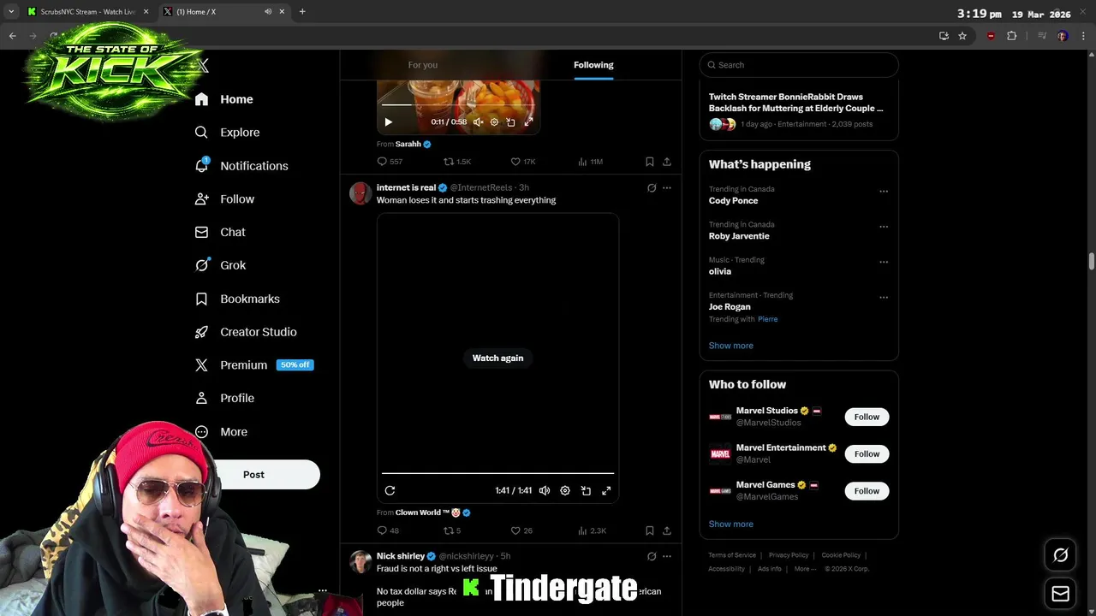Follow Marvel Entertainment
This screenshot has width=1096, height=616.
pyautogui.click(x=867, y=453)
